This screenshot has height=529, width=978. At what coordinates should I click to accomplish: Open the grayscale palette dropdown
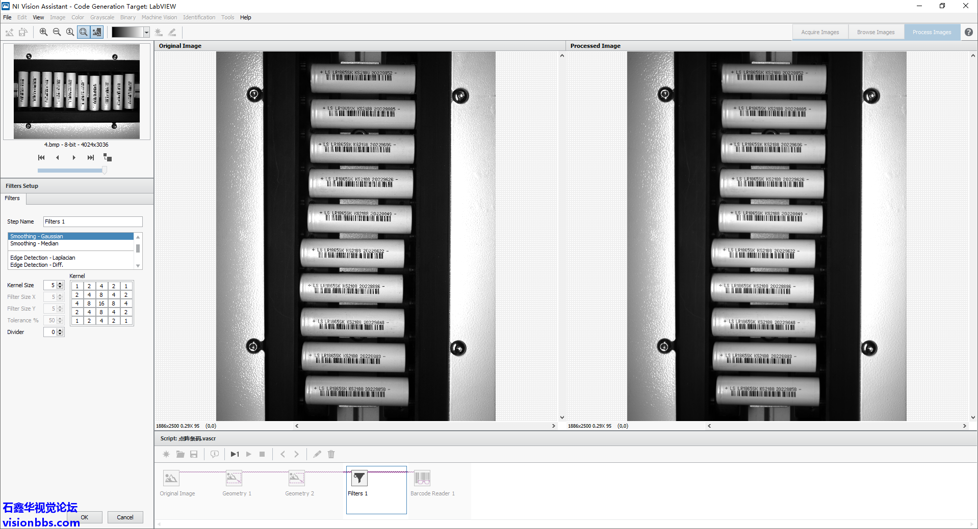146,32
